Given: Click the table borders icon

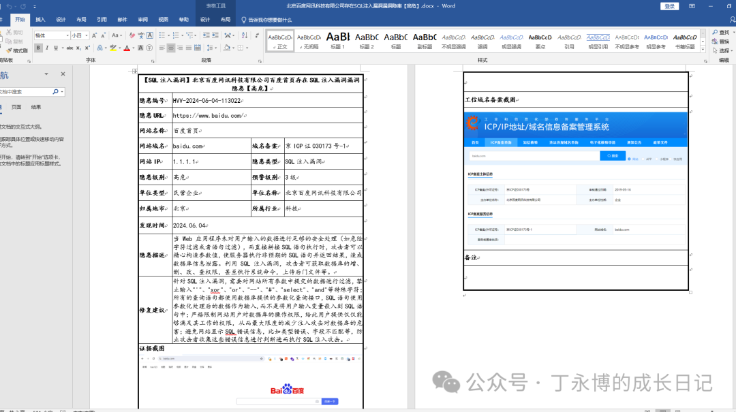Looking at the screenshot, I should pyautogui.click(x=241, y=48).
